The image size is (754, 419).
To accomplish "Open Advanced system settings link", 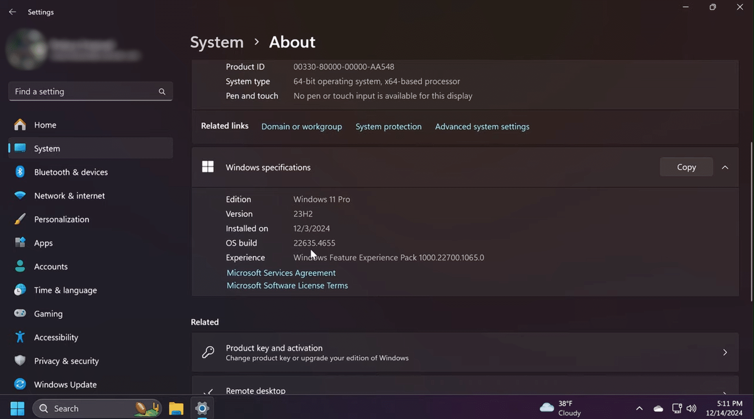I will point(482,126).
